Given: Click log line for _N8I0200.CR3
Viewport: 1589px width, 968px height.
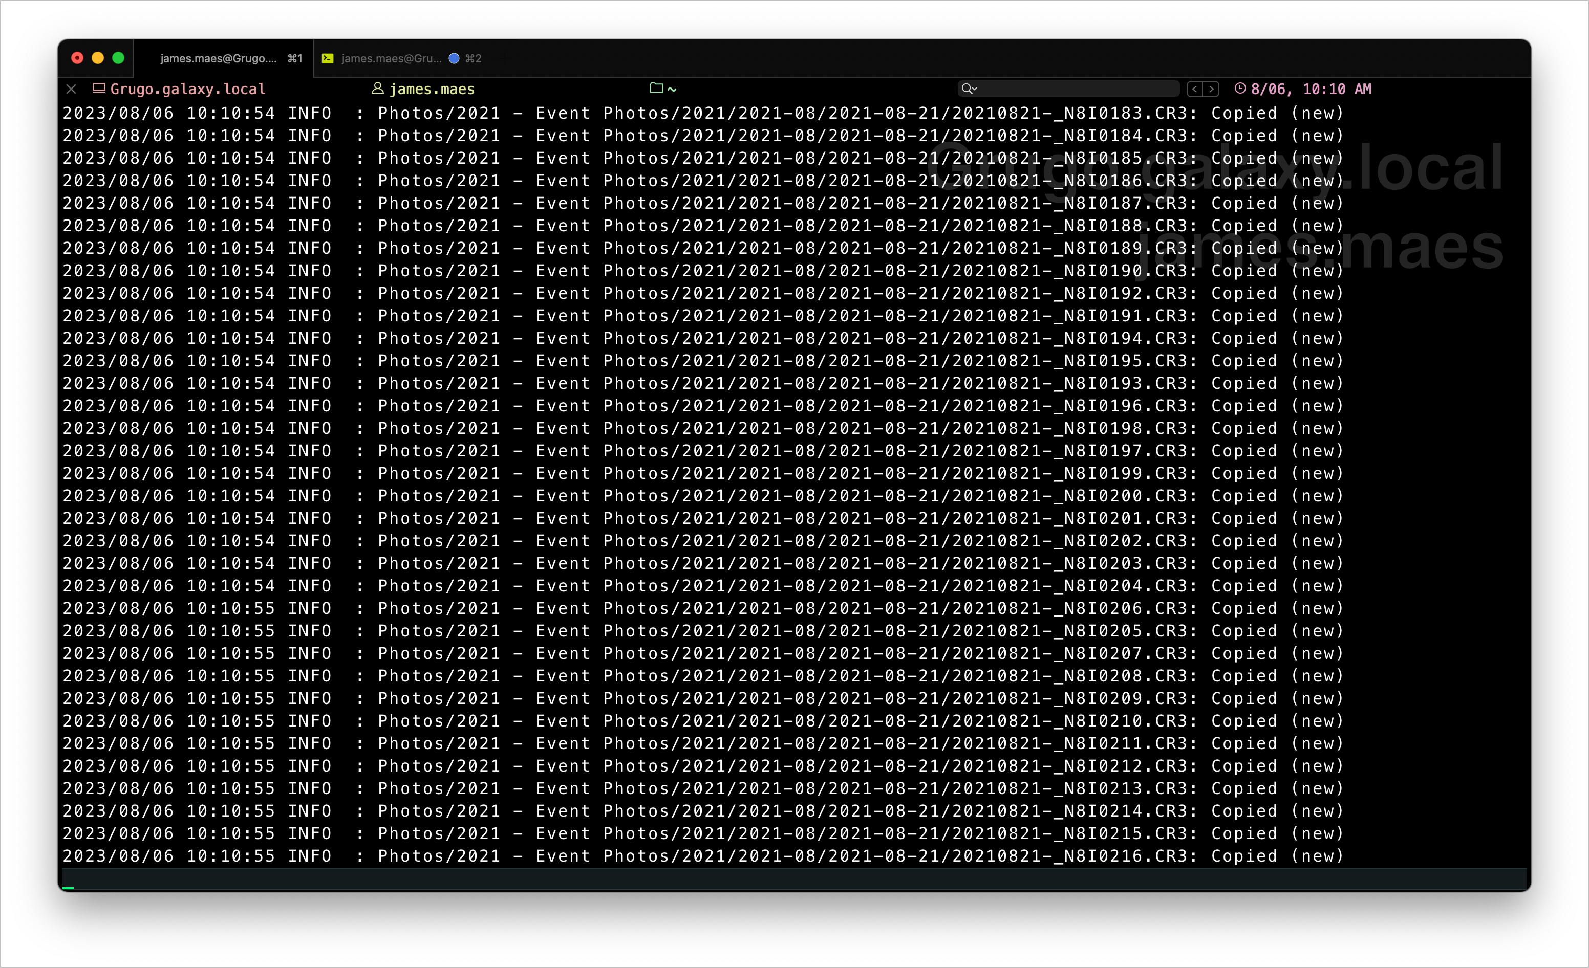Looking at the screenshot, I should point(703,497).
